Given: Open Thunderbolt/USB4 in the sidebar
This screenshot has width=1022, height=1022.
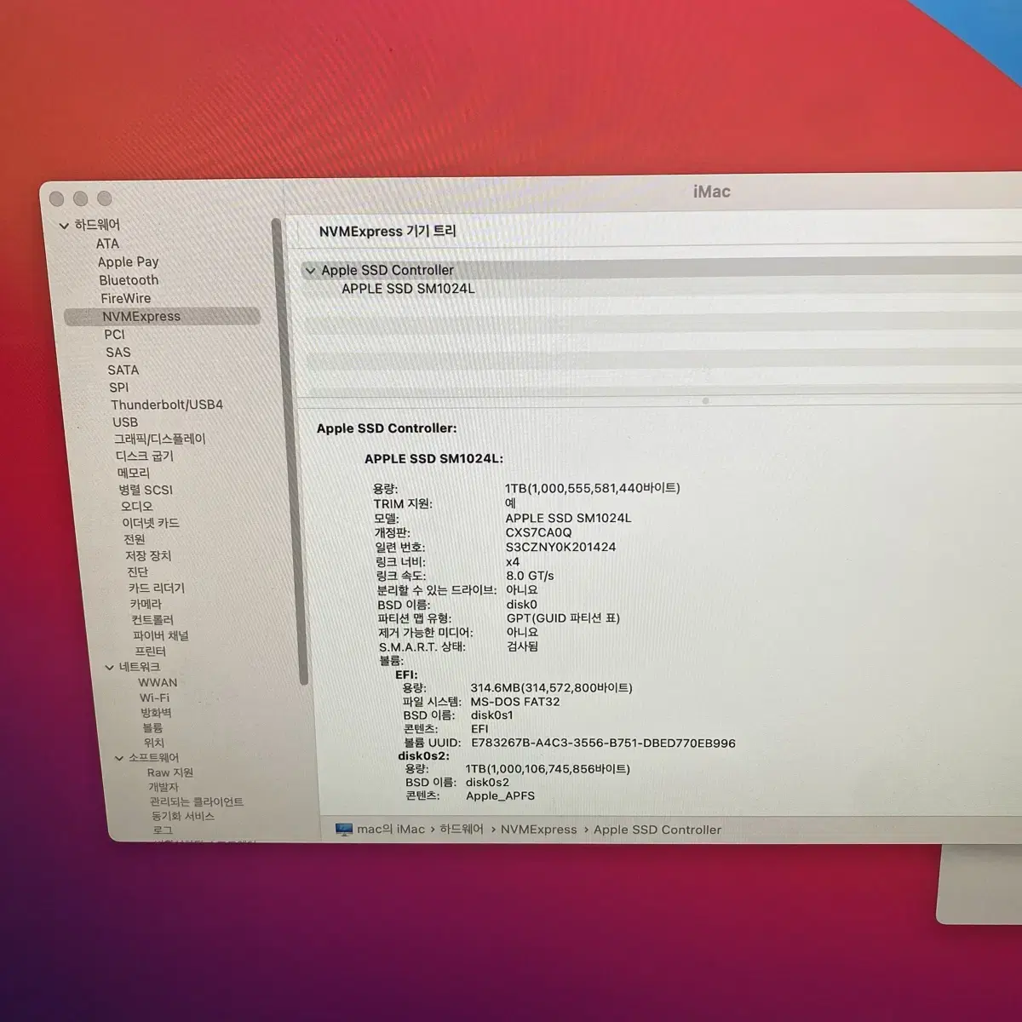Looking at the screenshot, I should pos(166,405).
